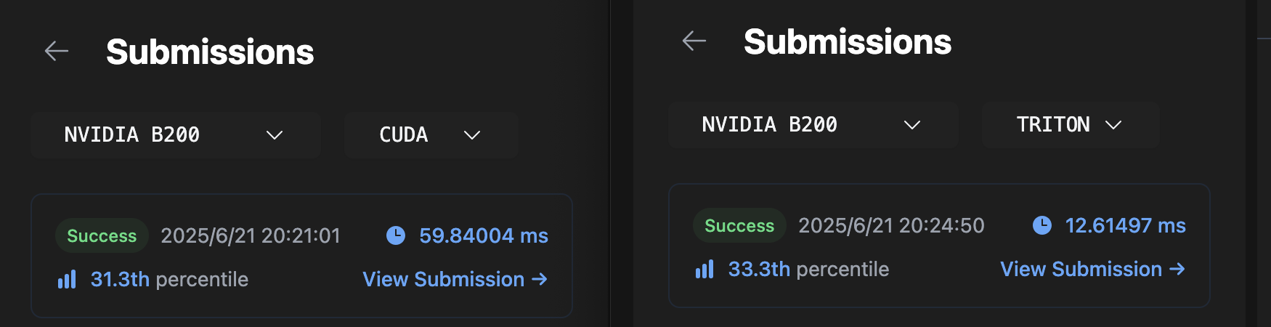The height and width of the screenshot is (327, 1271).
Task: Expand the CUDA language dropdown
Action: pyautogui.click(x=431, y=135)
